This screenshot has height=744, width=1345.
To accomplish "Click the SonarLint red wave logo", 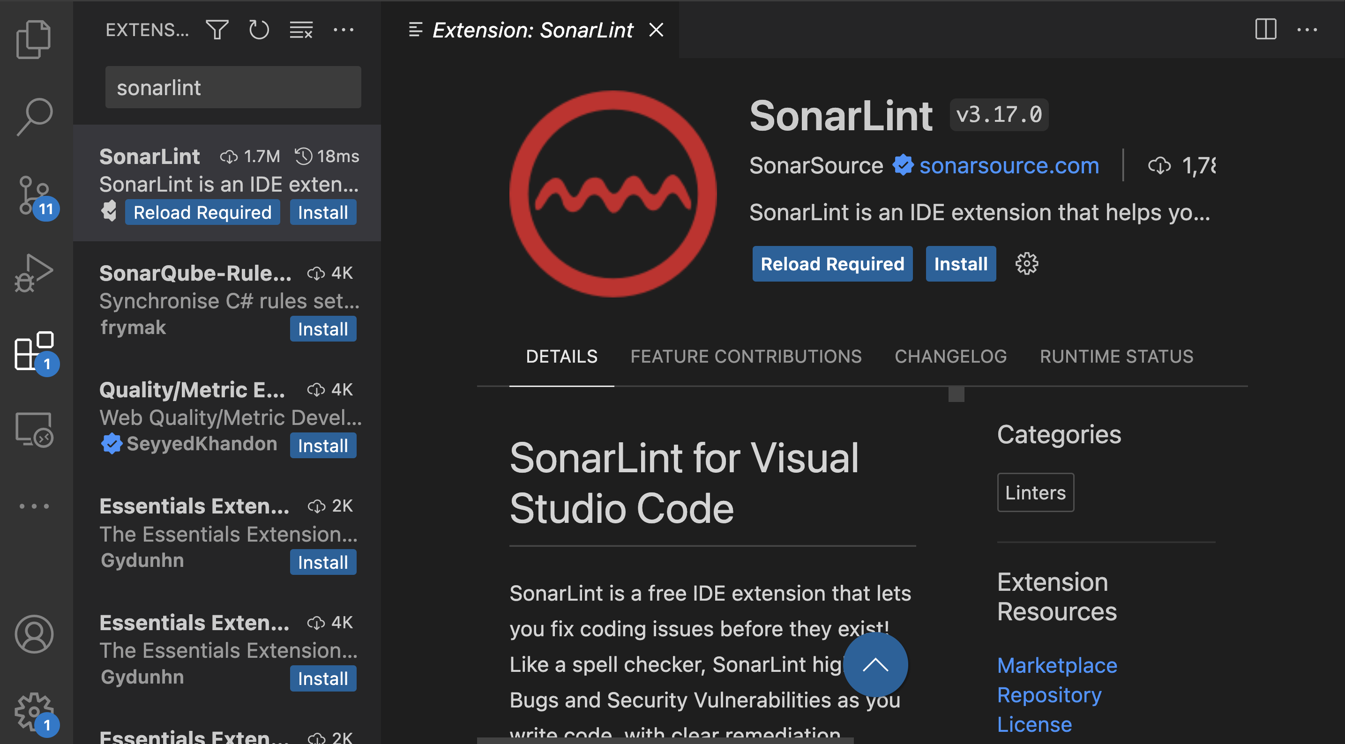I will click(x=613, y=194).
